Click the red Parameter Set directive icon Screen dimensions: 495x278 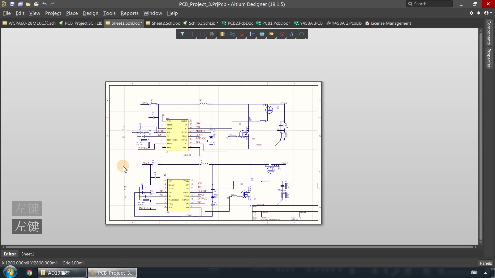point(282,34)
